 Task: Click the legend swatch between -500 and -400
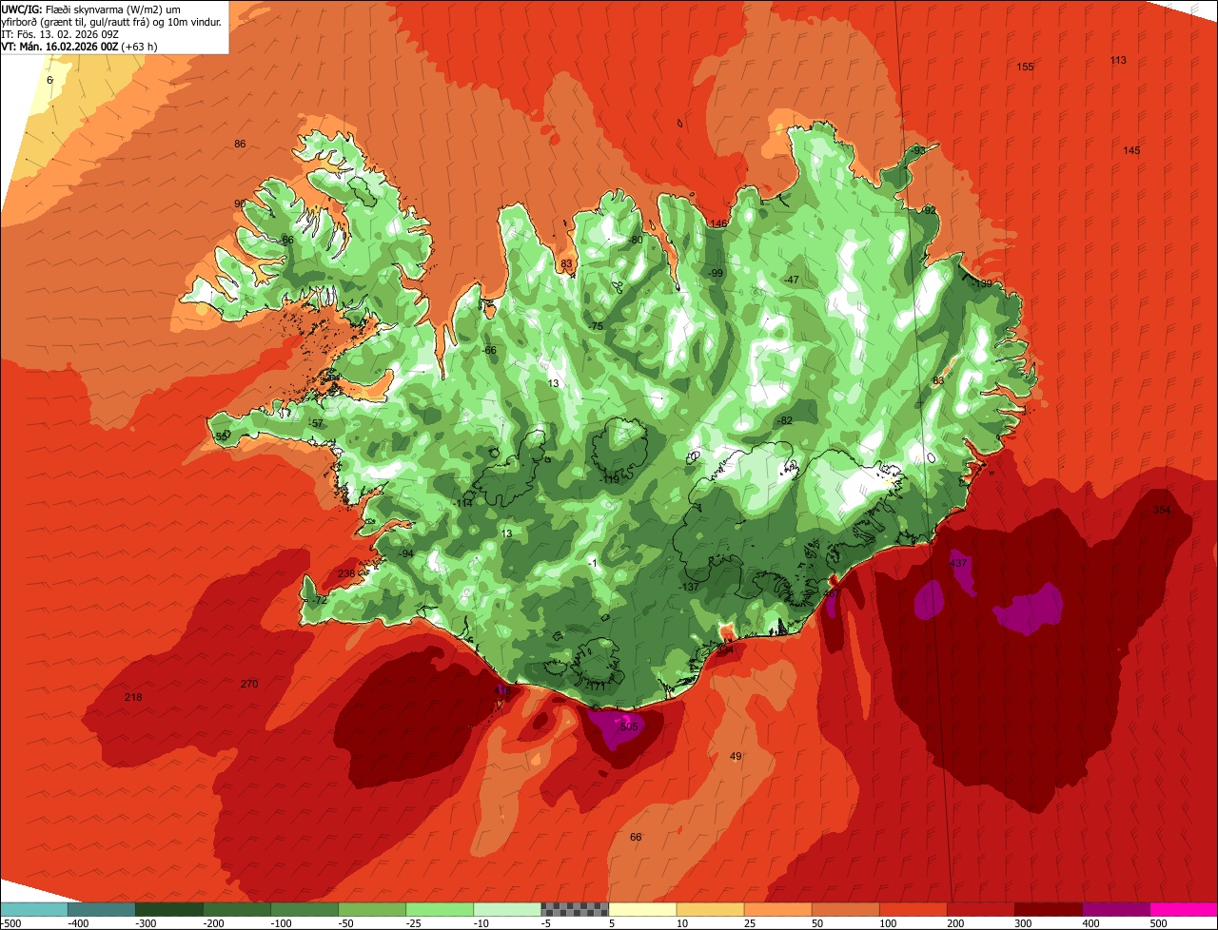33,909
